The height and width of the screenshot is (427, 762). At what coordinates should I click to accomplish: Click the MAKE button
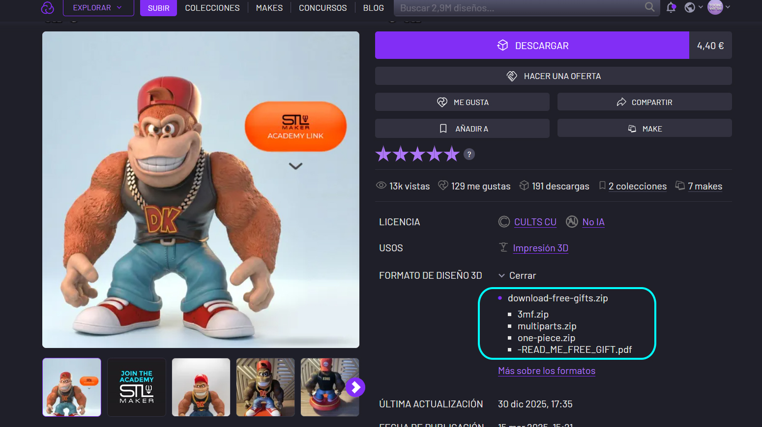click(645, 129)
